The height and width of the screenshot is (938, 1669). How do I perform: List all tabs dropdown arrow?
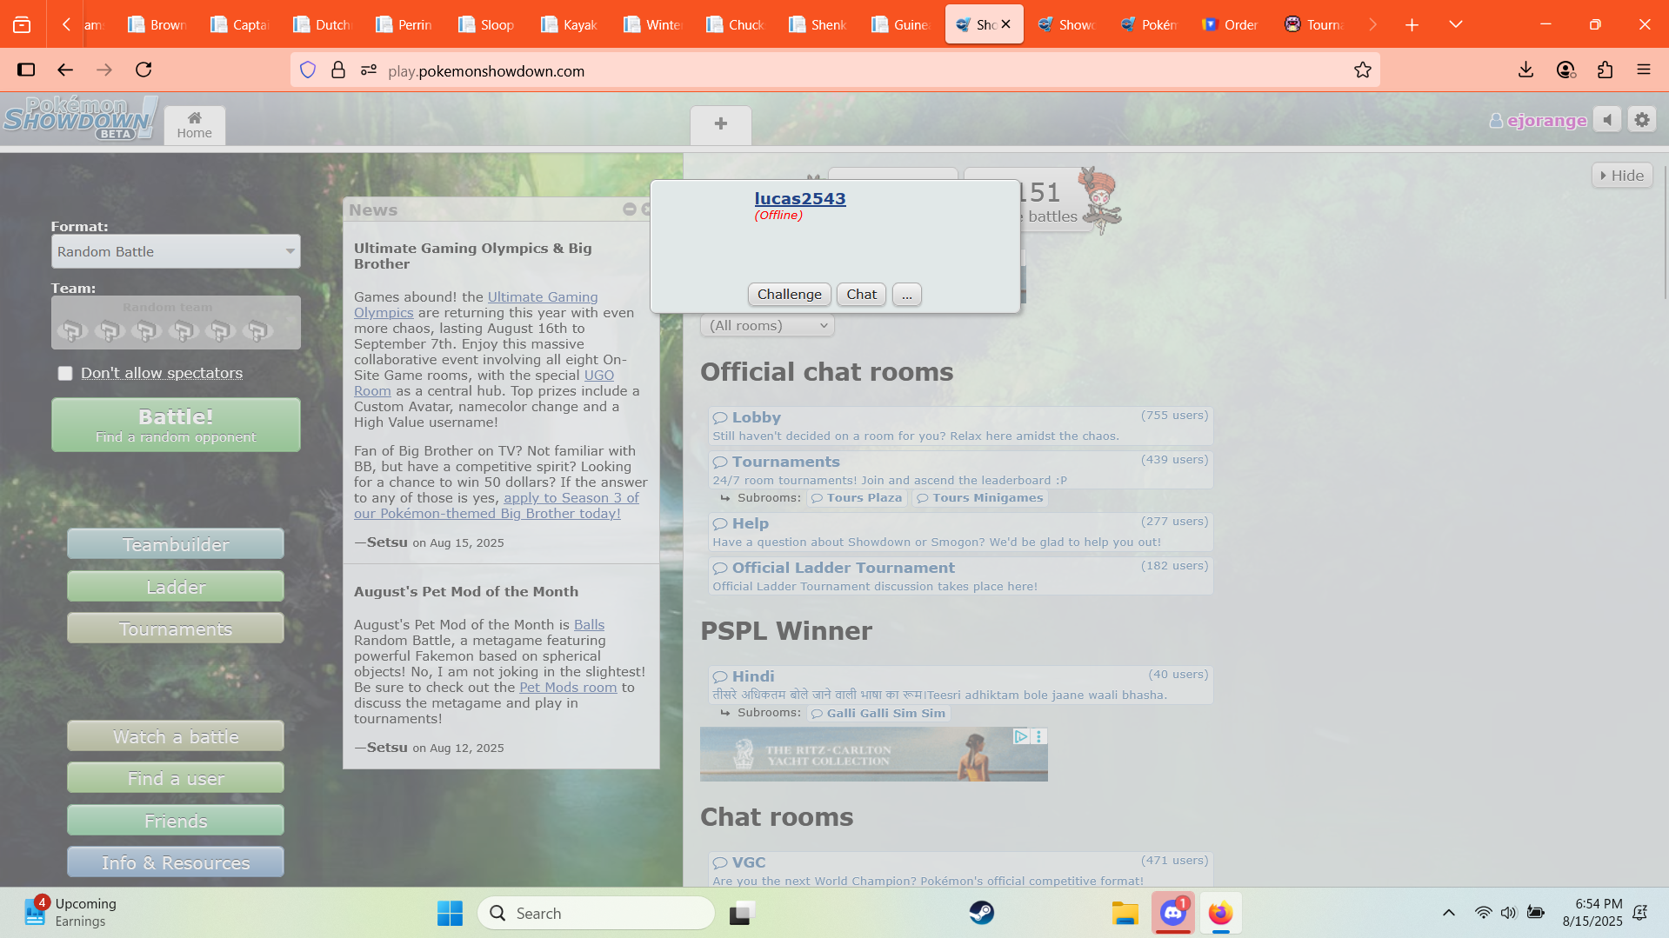point(1456,24)
